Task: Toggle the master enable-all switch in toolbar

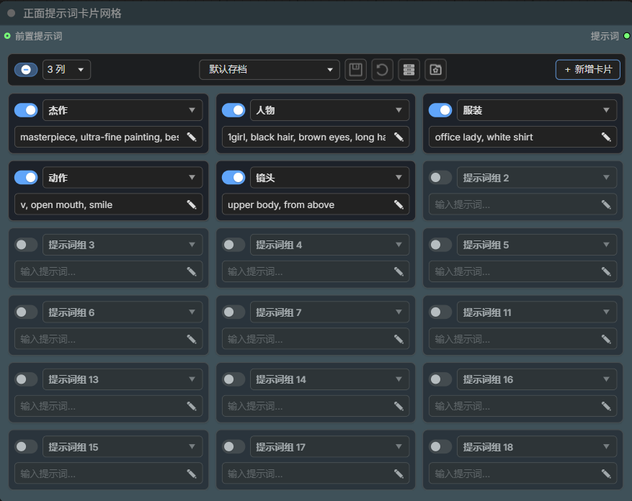Action: (x=26, y=70)
